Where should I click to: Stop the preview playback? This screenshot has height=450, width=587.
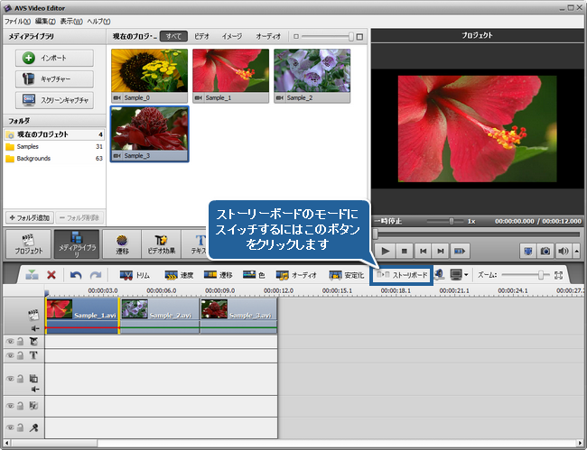click(405, 251)
